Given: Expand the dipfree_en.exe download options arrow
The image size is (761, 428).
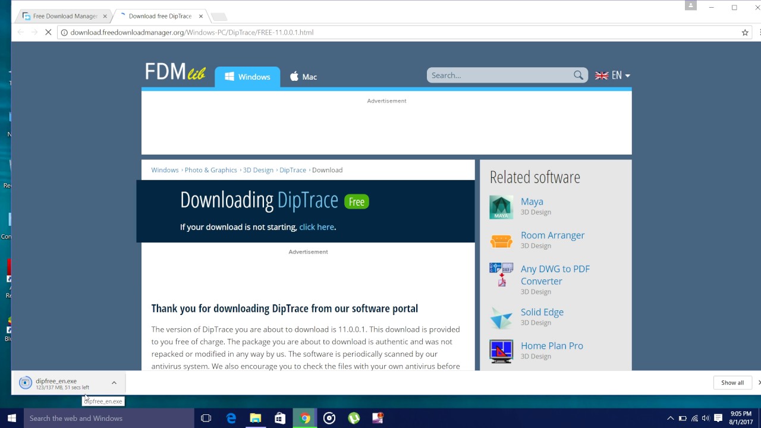Looking at the screenshot, I should (114, 383).
